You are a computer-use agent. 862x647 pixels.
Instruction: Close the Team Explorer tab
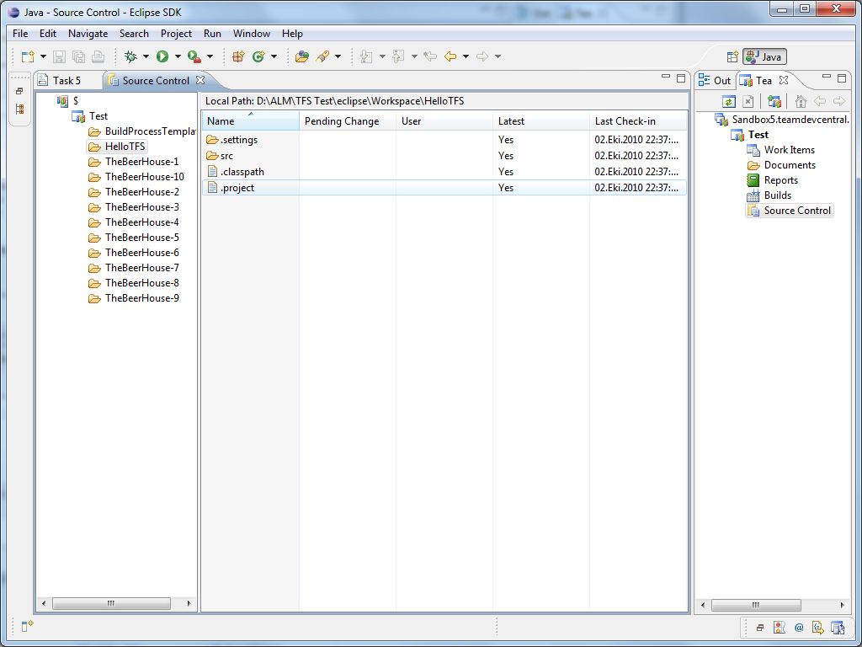click(x=784, y=80)
